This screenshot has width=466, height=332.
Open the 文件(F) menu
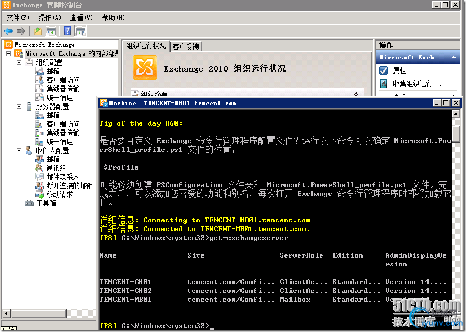[x=18, y=18]
